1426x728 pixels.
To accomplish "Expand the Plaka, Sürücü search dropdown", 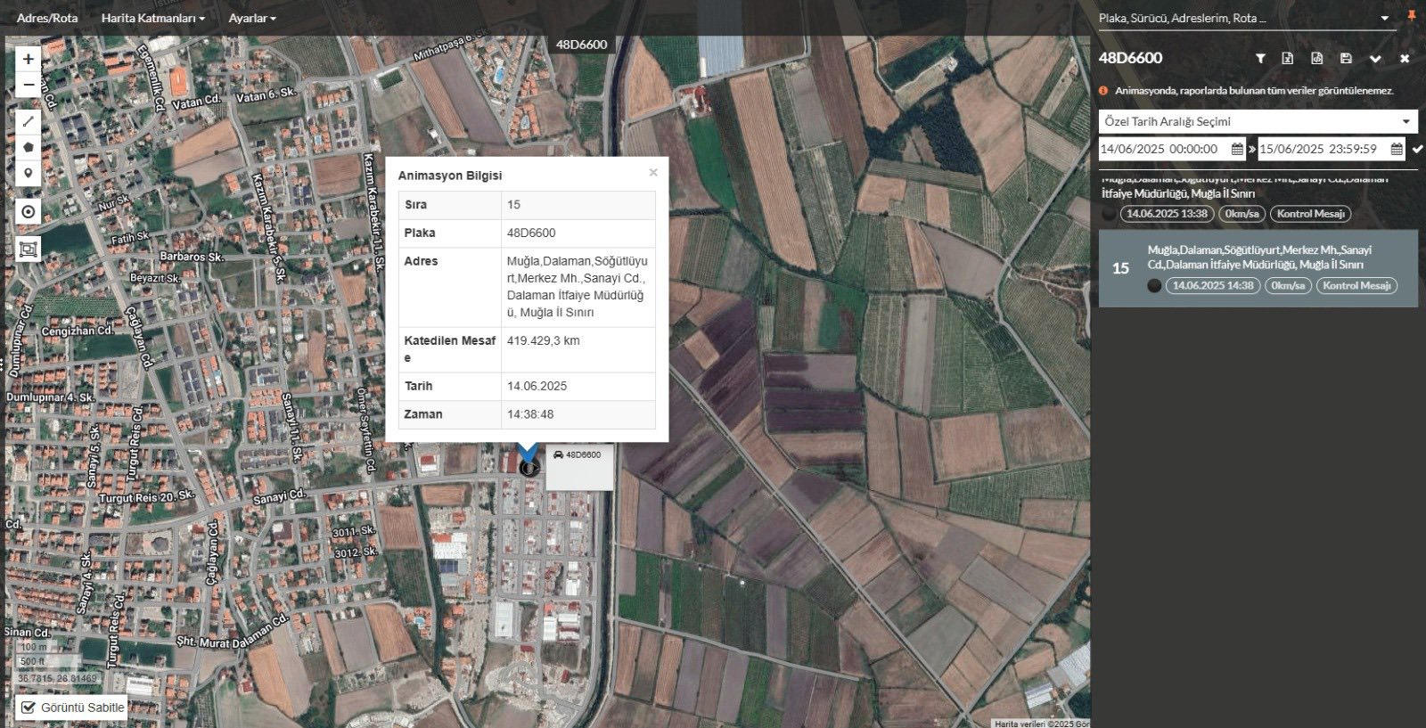I will [x=1384, y=18].
